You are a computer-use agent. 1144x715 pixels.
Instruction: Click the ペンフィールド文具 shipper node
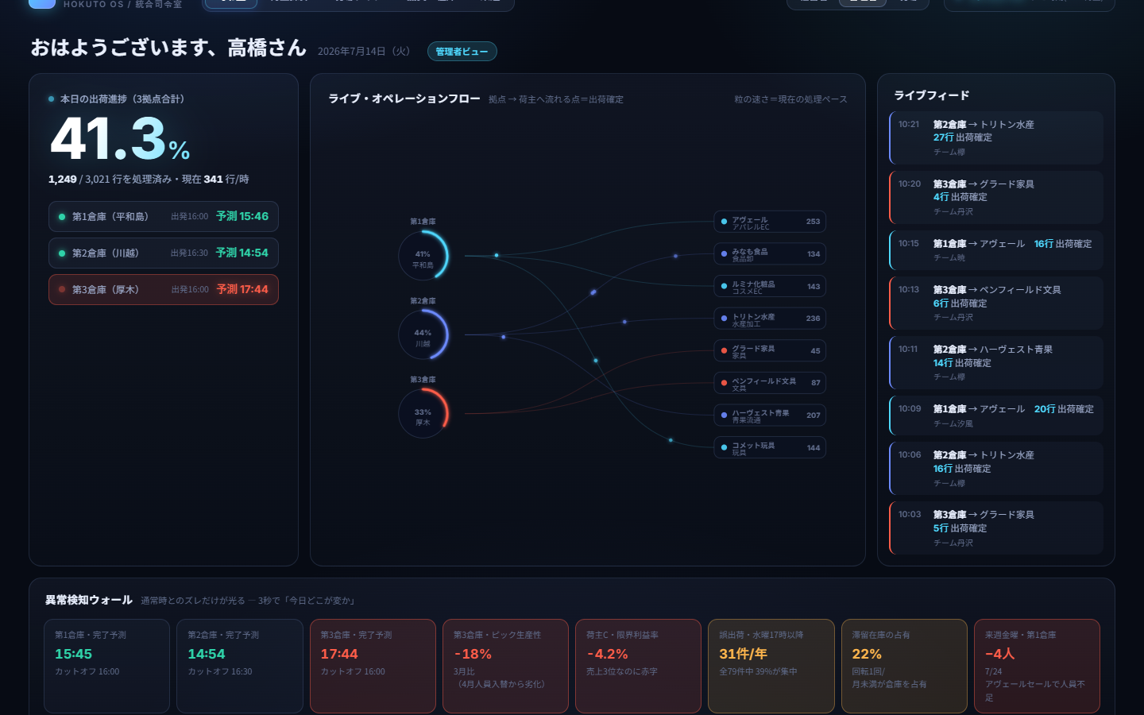[x=770, y=383]
